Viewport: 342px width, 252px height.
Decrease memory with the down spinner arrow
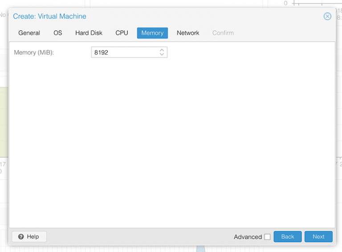[x=162, y=55]
